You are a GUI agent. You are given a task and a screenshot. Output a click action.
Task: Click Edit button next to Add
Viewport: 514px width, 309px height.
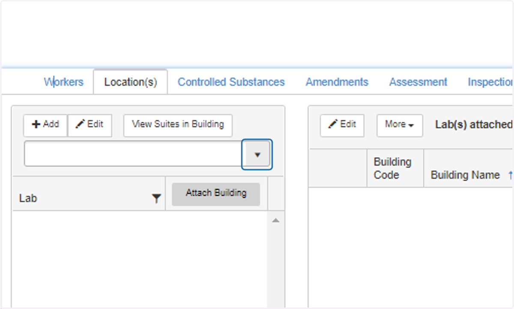(x=90, y=125)
